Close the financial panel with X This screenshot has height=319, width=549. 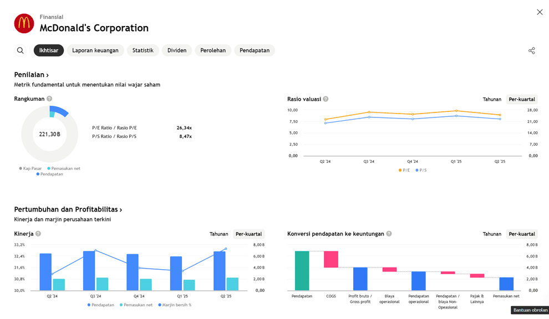[x=539, y=12]
